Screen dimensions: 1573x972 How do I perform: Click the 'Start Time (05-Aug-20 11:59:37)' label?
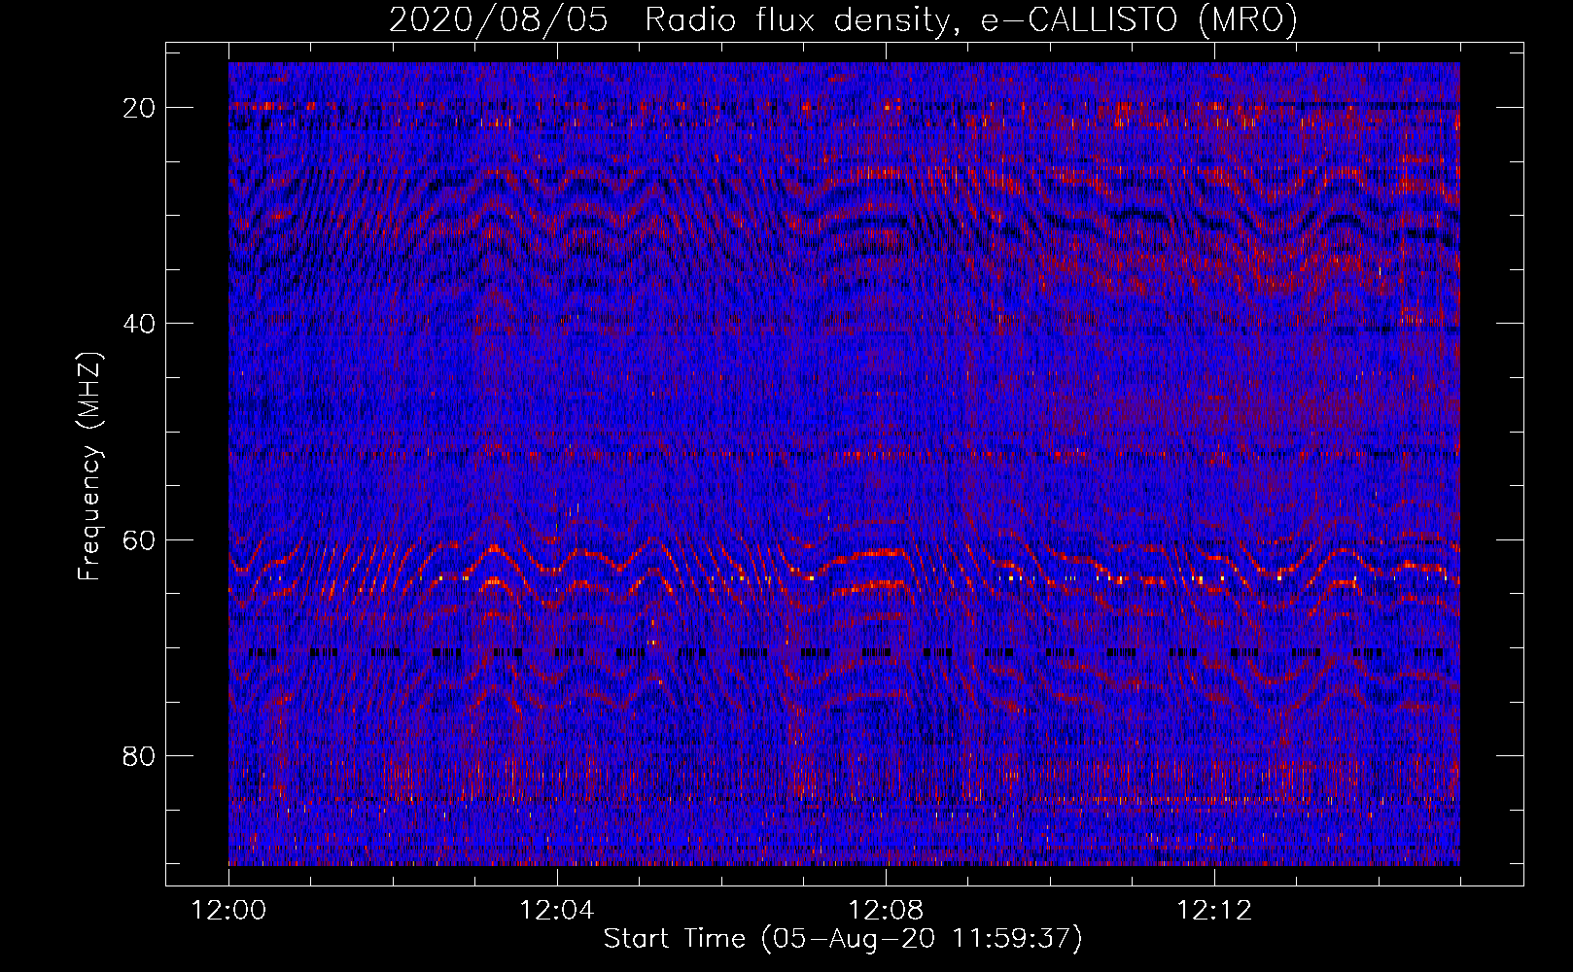pos(843,939)
